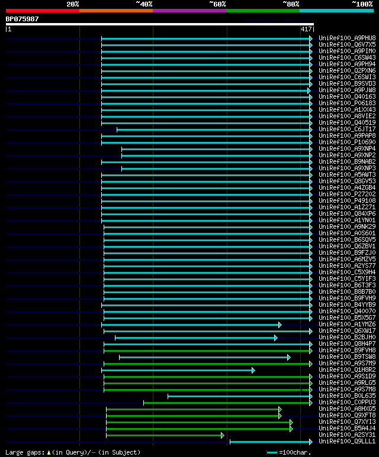Click the BP075987 query name
The height and width of the screenshot is (457, 379).
[22, 19]
